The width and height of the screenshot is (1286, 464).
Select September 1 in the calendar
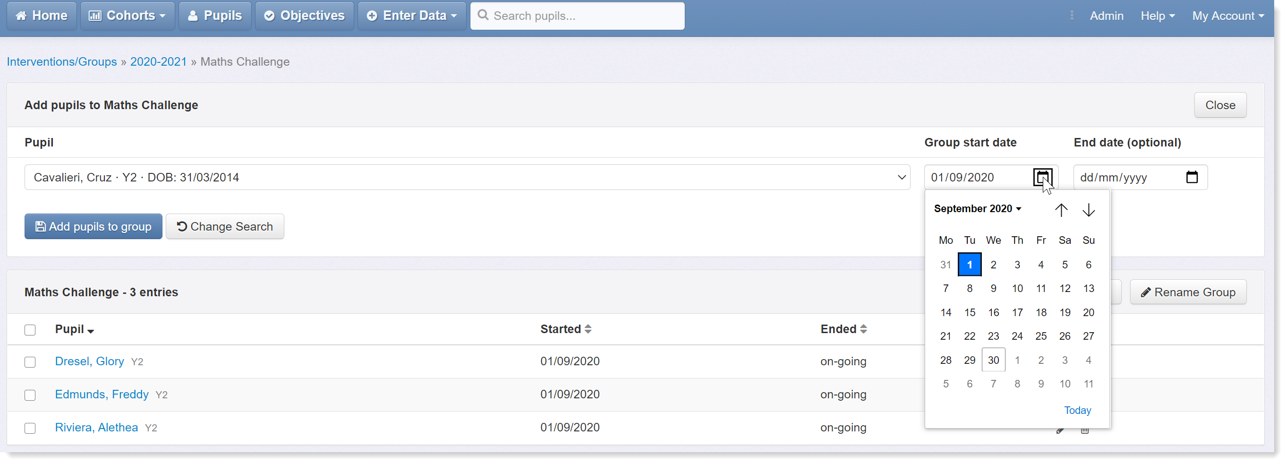(x=969, y=264)
